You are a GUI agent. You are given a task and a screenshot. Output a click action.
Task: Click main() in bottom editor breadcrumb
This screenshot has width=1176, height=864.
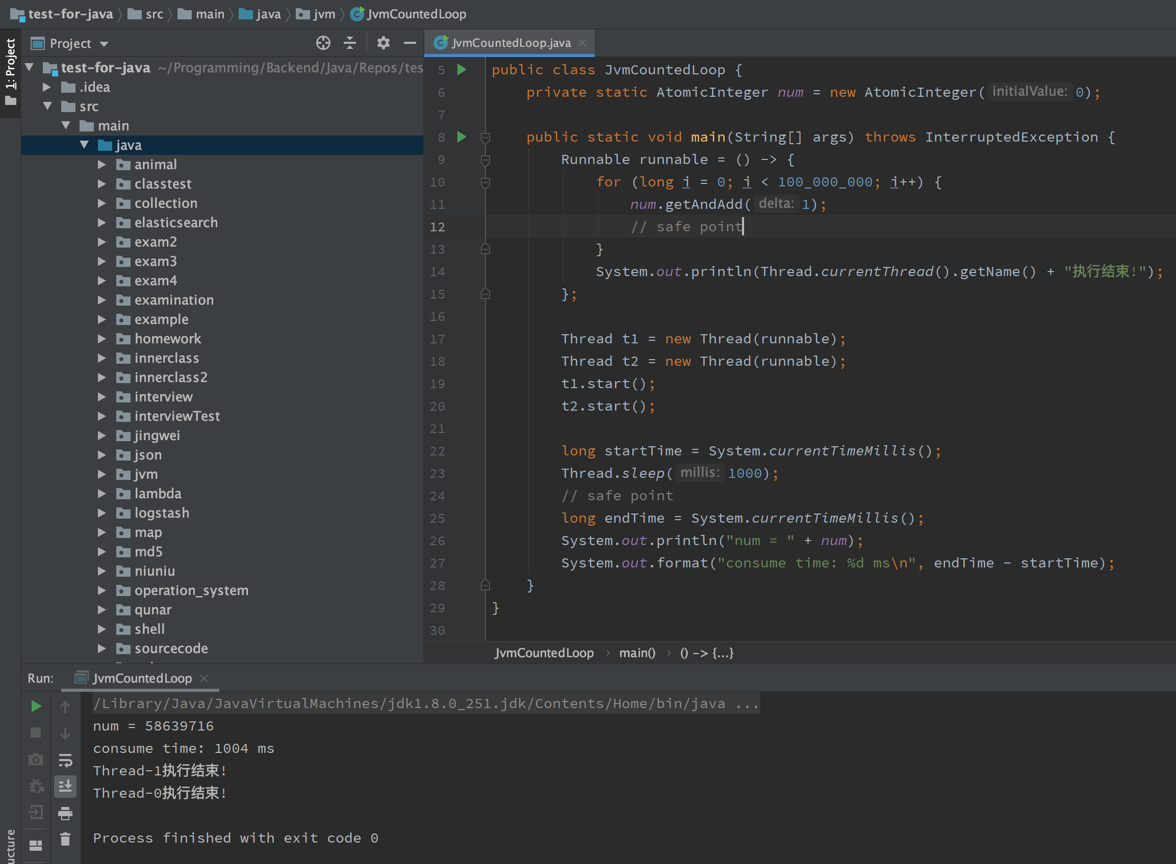636,653
